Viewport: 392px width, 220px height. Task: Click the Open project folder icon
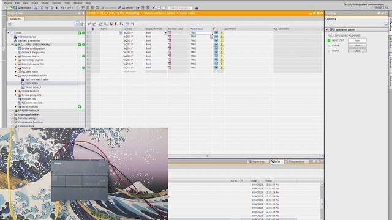(10, 8)
